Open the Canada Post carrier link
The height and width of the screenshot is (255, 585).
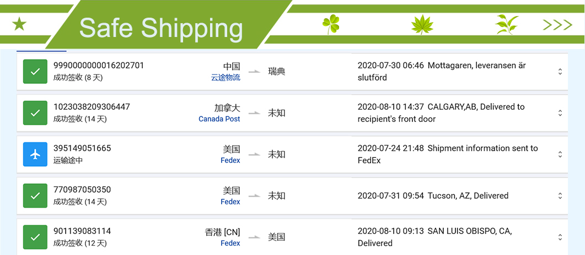[219, 119]
